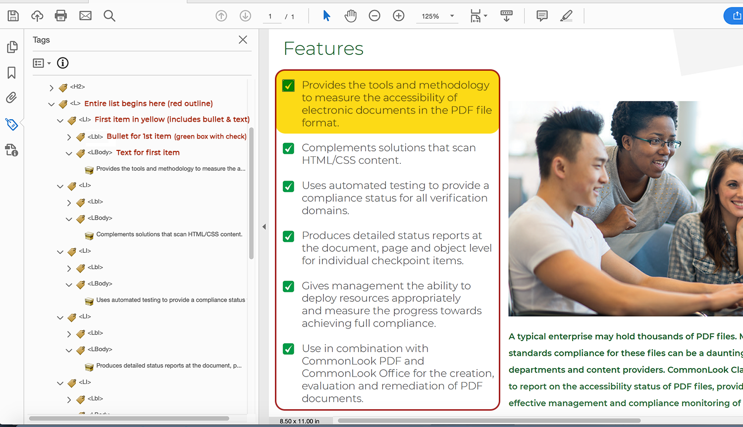Open the Tags sidebar panel
The width and height of the screenshot is (743, 427).
[x=12, y=124]
